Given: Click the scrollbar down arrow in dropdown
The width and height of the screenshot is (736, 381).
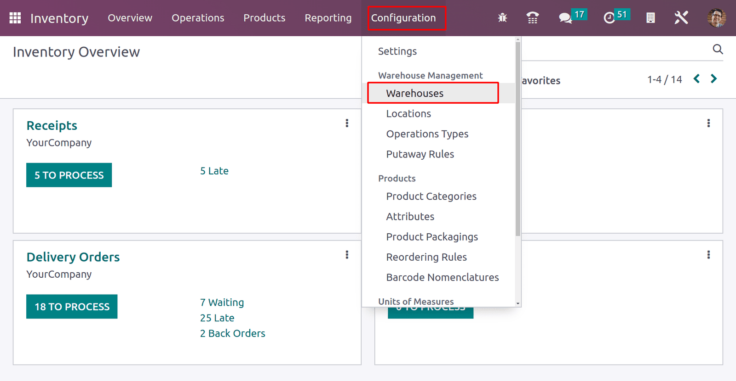Looking at the screenshot, I should pyautogui.click(x=518, y=303).
